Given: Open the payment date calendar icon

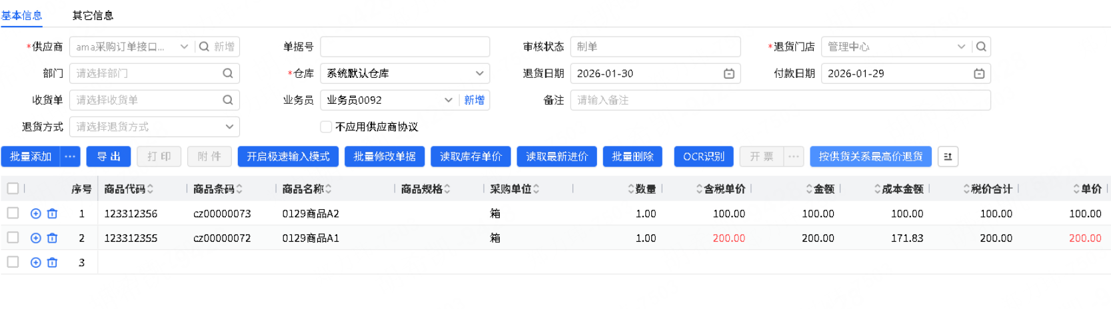Looking at the screenshot, I should click(x=979, y=73).
